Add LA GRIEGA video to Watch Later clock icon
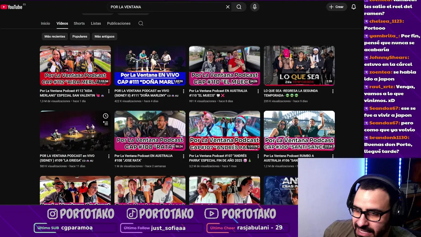421x237 pixels. coord(106,116)
